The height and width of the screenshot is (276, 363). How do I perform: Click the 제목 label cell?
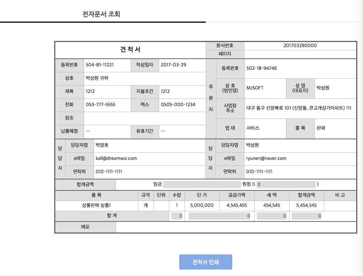point(69,91)
